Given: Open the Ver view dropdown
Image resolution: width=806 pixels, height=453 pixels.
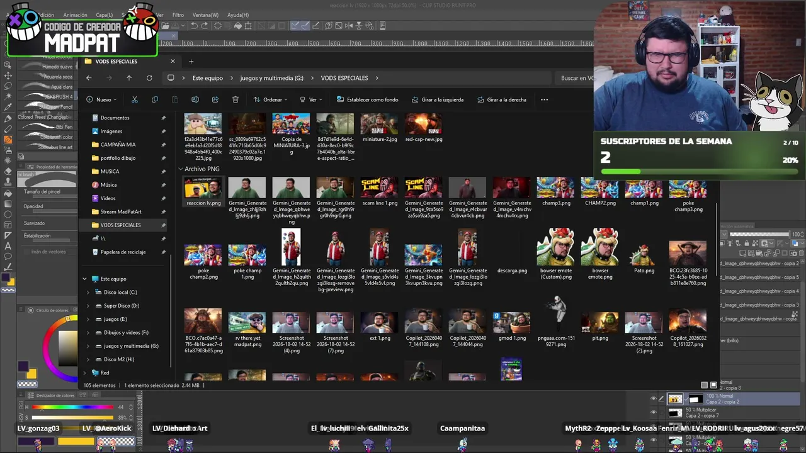Looking at the screenshot, I should (310, 99).
